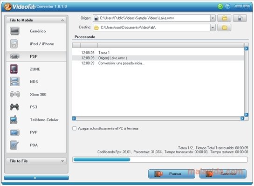This screenshot has width=254, height=186.
Task: Click the save list icon next to Origen
Action: 240,18
